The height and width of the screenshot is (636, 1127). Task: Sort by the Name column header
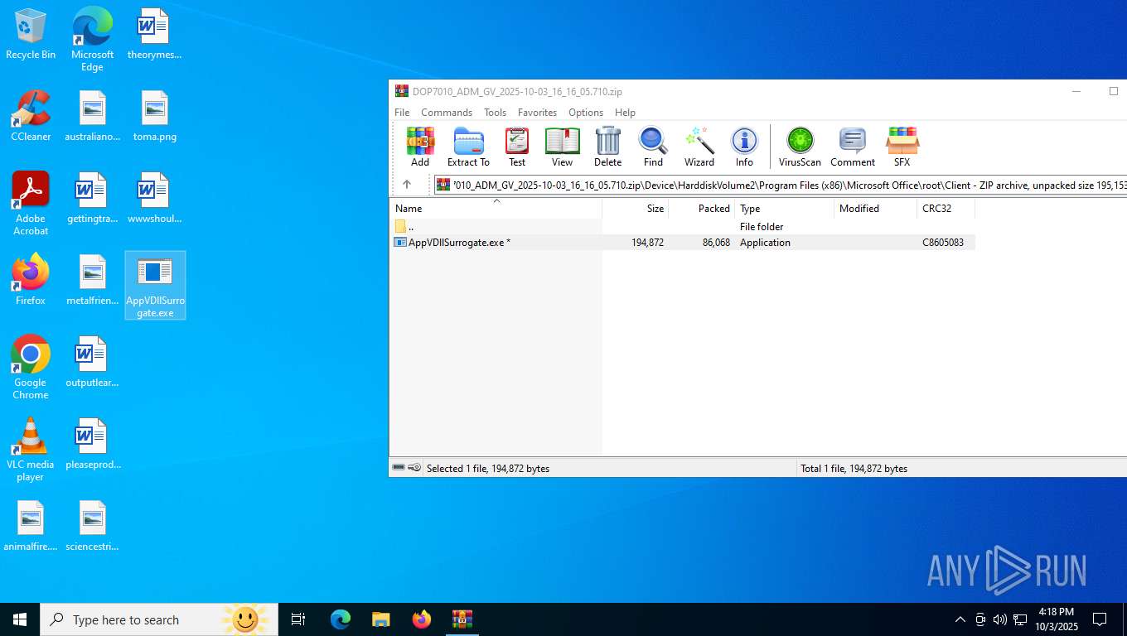pos(496,209)
